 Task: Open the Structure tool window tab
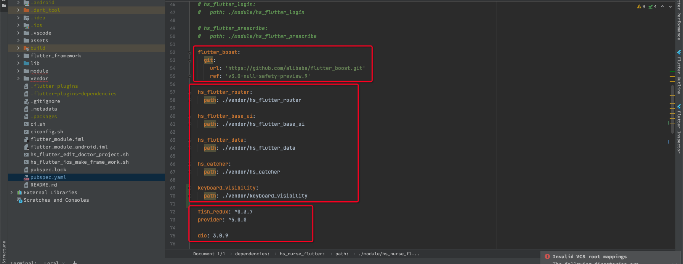pyautogui.click(x=4, y=251)
